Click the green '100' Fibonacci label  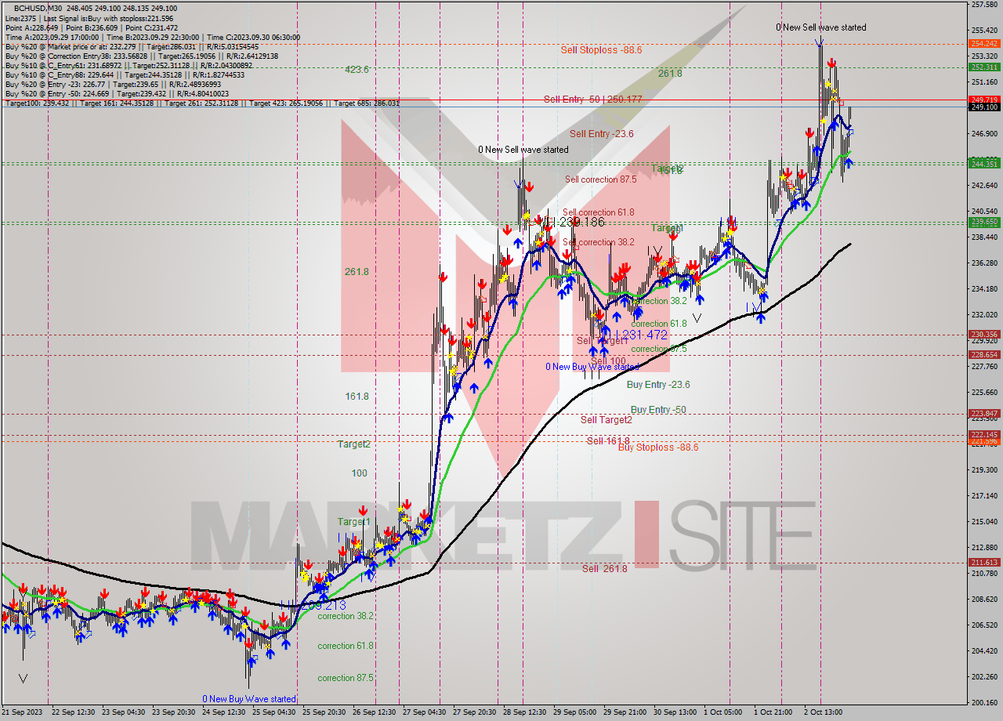tap(359, 473)
